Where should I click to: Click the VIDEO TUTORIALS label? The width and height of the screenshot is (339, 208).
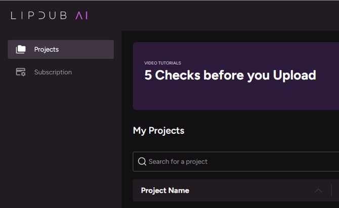[x=162, y=63]
